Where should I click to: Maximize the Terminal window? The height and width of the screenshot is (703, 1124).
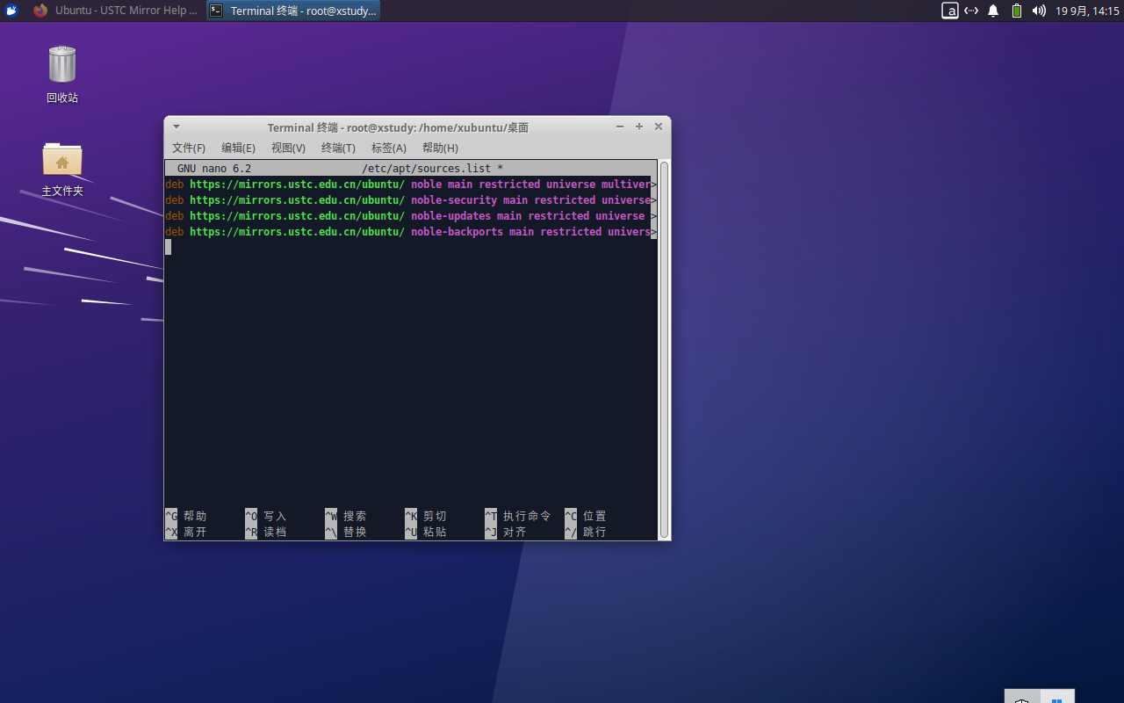[x=639, y=127]
